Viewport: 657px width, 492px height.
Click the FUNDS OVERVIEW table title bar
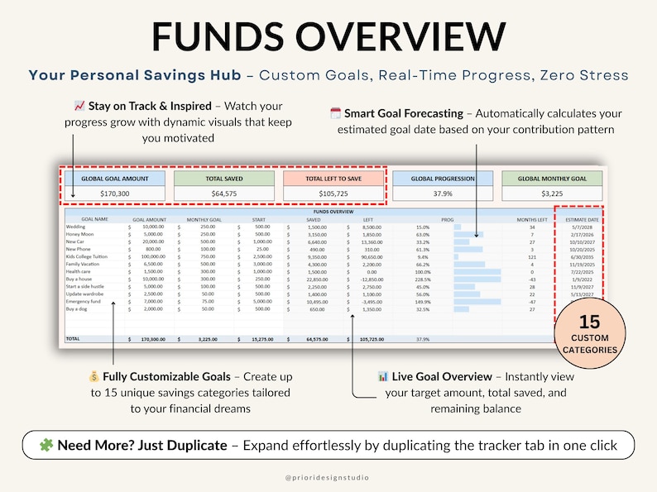(333, 212)
